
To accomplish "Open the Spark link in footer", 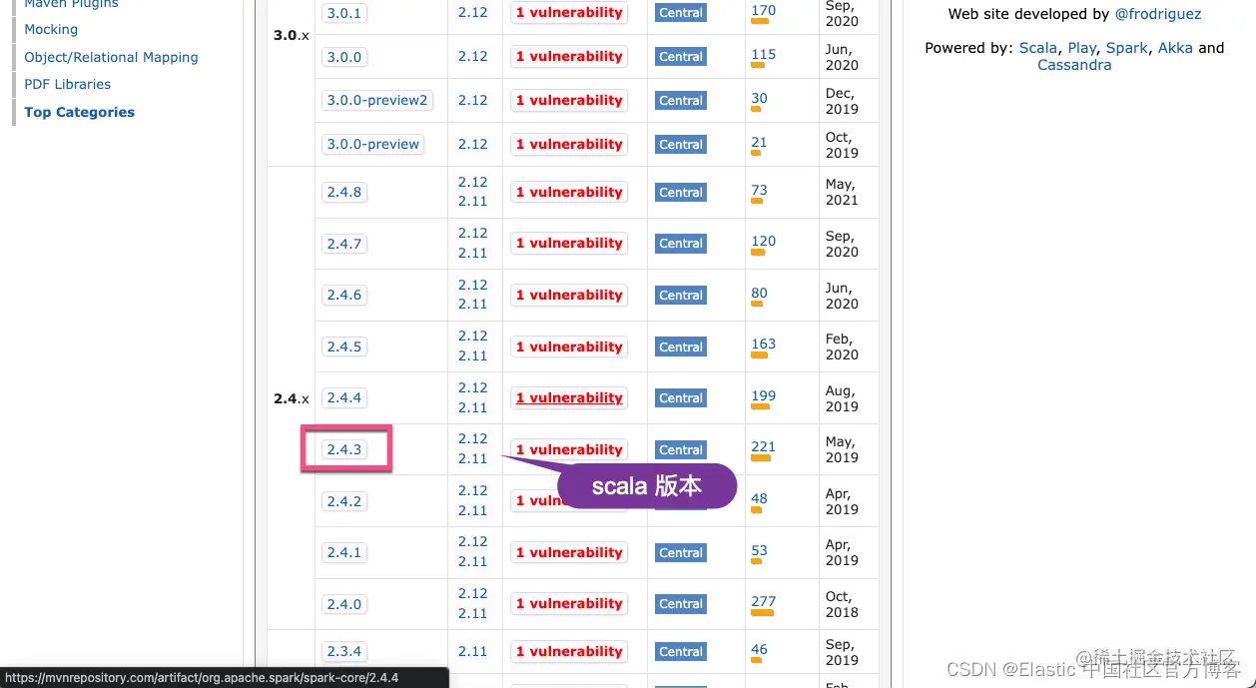I will pyautogui.click(x=1127, y=48).
